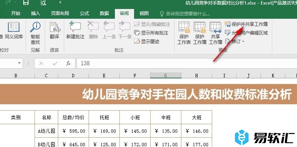
Task: Click the Print Preview quick access icon
Action: [x=44, y=3]
